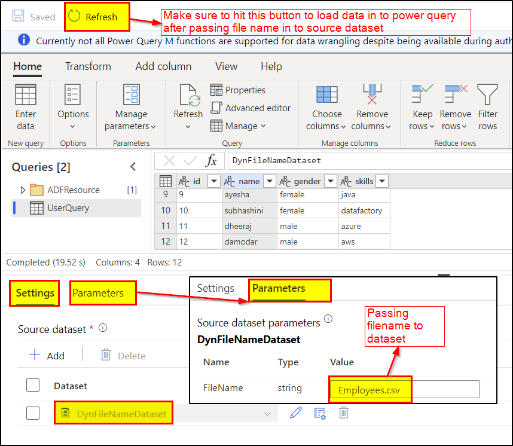This screenshot has height=446, width=513.
Task: Open the lower Settings tab
Action: pos(35,293)
